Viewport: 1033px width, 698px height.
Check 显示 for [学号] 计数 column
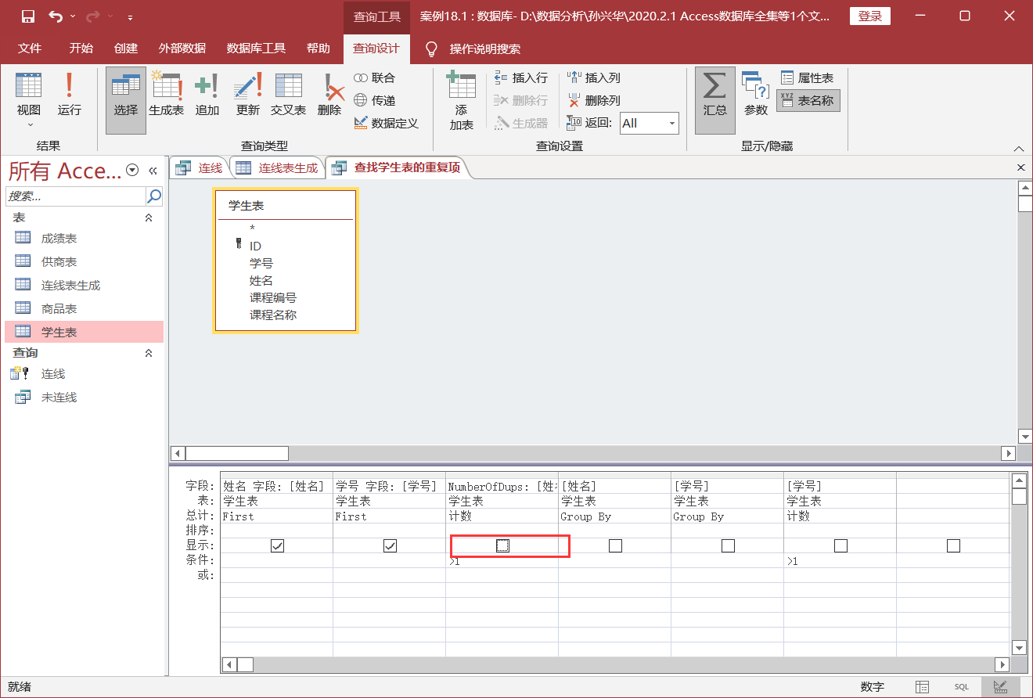(840, 545)
